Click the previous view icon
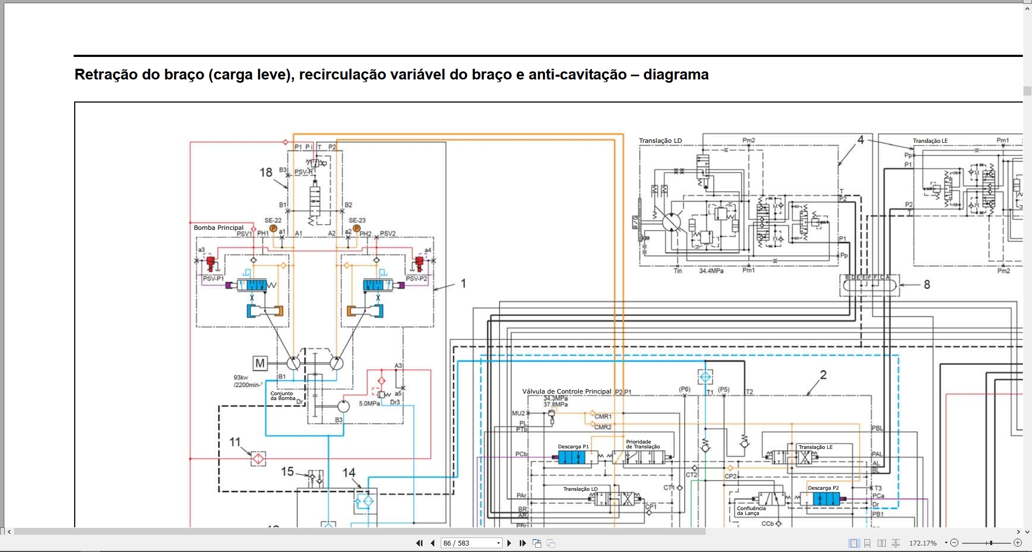This screenshot has width=1032, height=552. pos(536,543)
